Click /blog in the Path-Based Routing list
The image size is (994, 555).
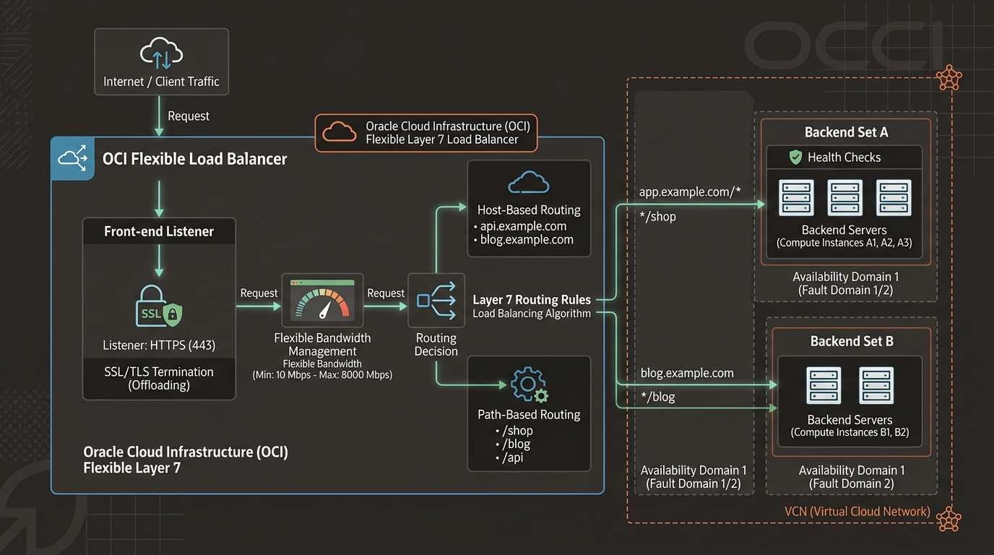point(516,444)
